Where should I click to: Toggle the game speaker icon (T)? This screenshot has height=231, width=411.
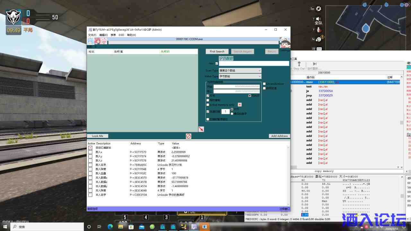pos(319,19)
